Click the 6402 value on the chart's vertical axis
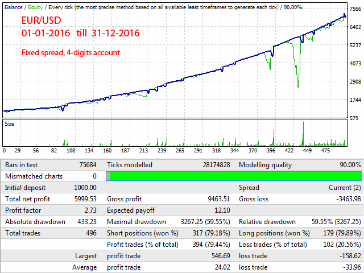The width and height of the screenshot is (364, 273). point(356,27)
